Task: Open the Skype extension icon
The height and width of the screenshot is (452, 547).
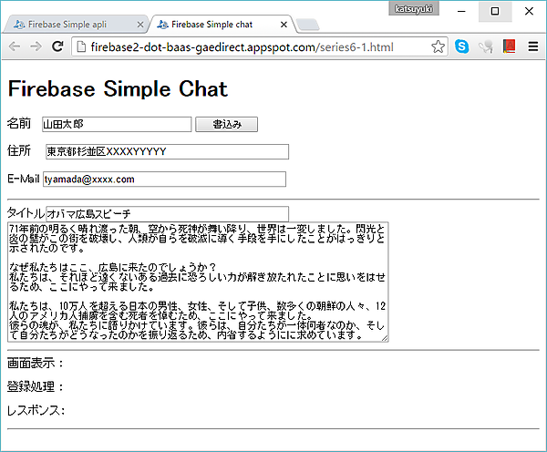Action: point(462,46)
